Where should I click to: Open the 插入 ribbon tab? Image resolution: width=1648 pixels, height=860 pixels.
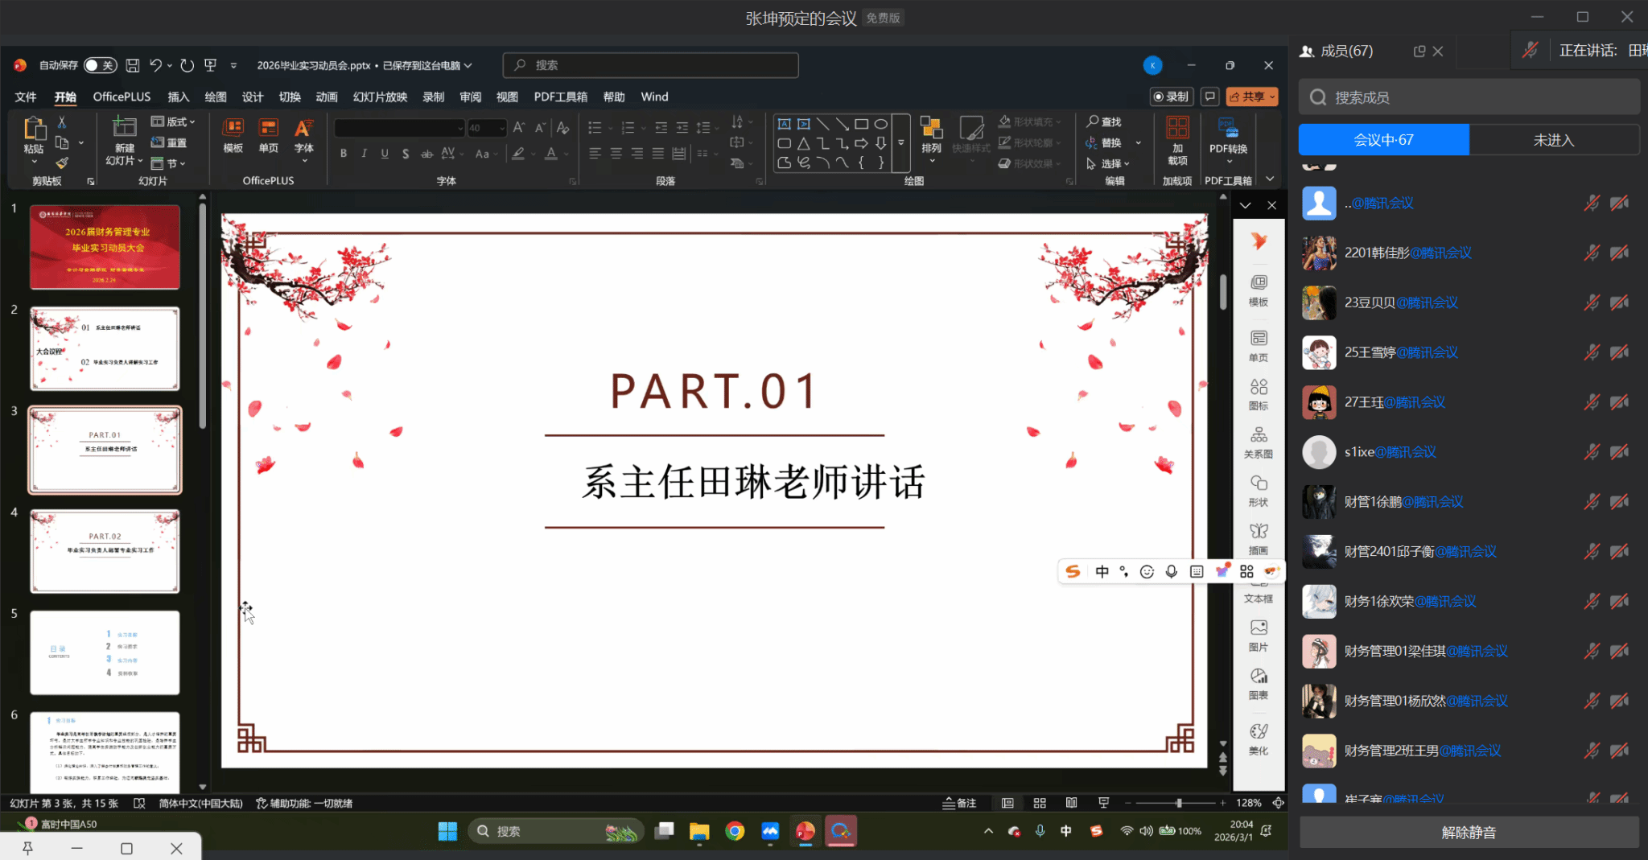coord(178,97)
